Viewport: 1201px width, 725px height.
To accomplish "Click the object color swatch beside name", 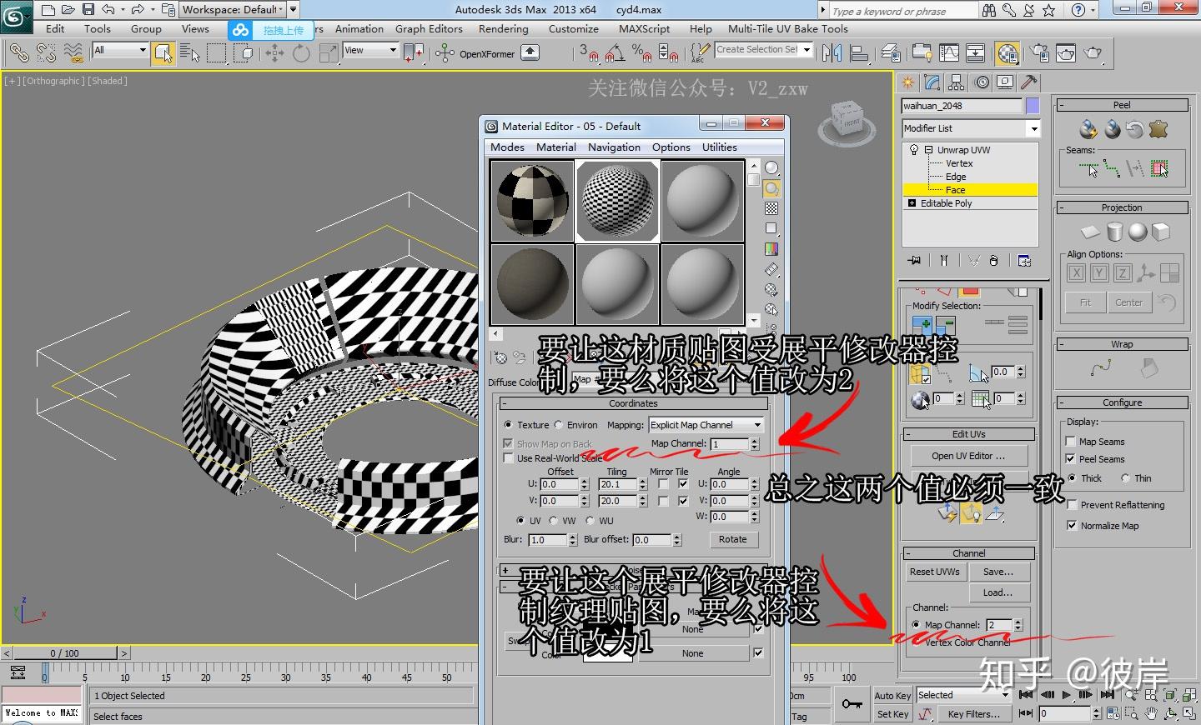I will pos(1033,106).
